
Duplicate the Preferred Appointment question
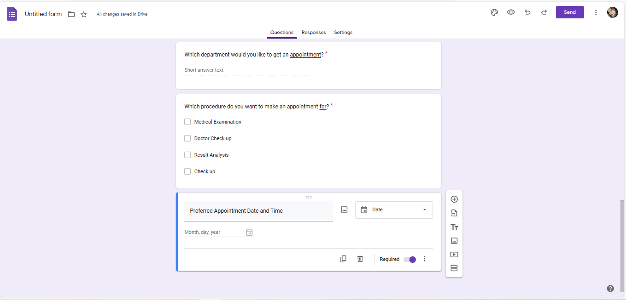[x=343, y=259]
